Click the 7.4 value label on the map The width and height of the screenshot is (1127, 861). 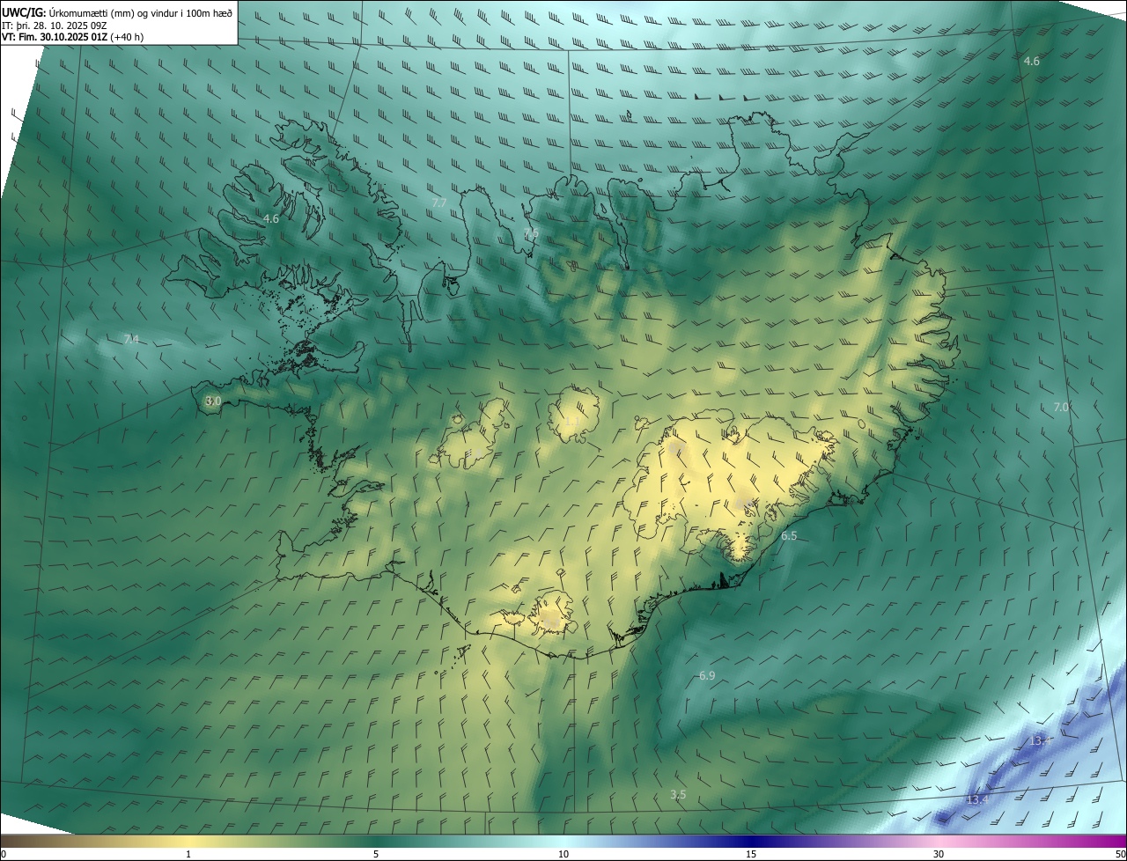(131, 339)
